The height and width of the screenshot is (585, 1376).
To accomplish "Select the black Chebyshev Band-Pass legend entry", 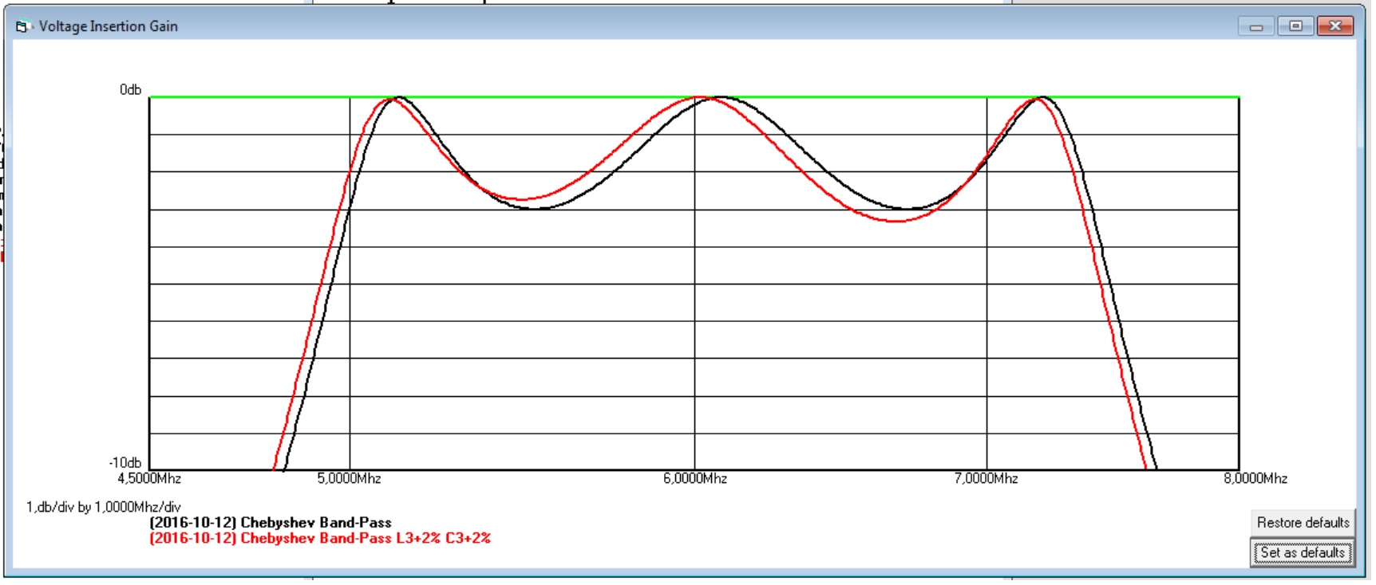I will click(x=270, y=523).
